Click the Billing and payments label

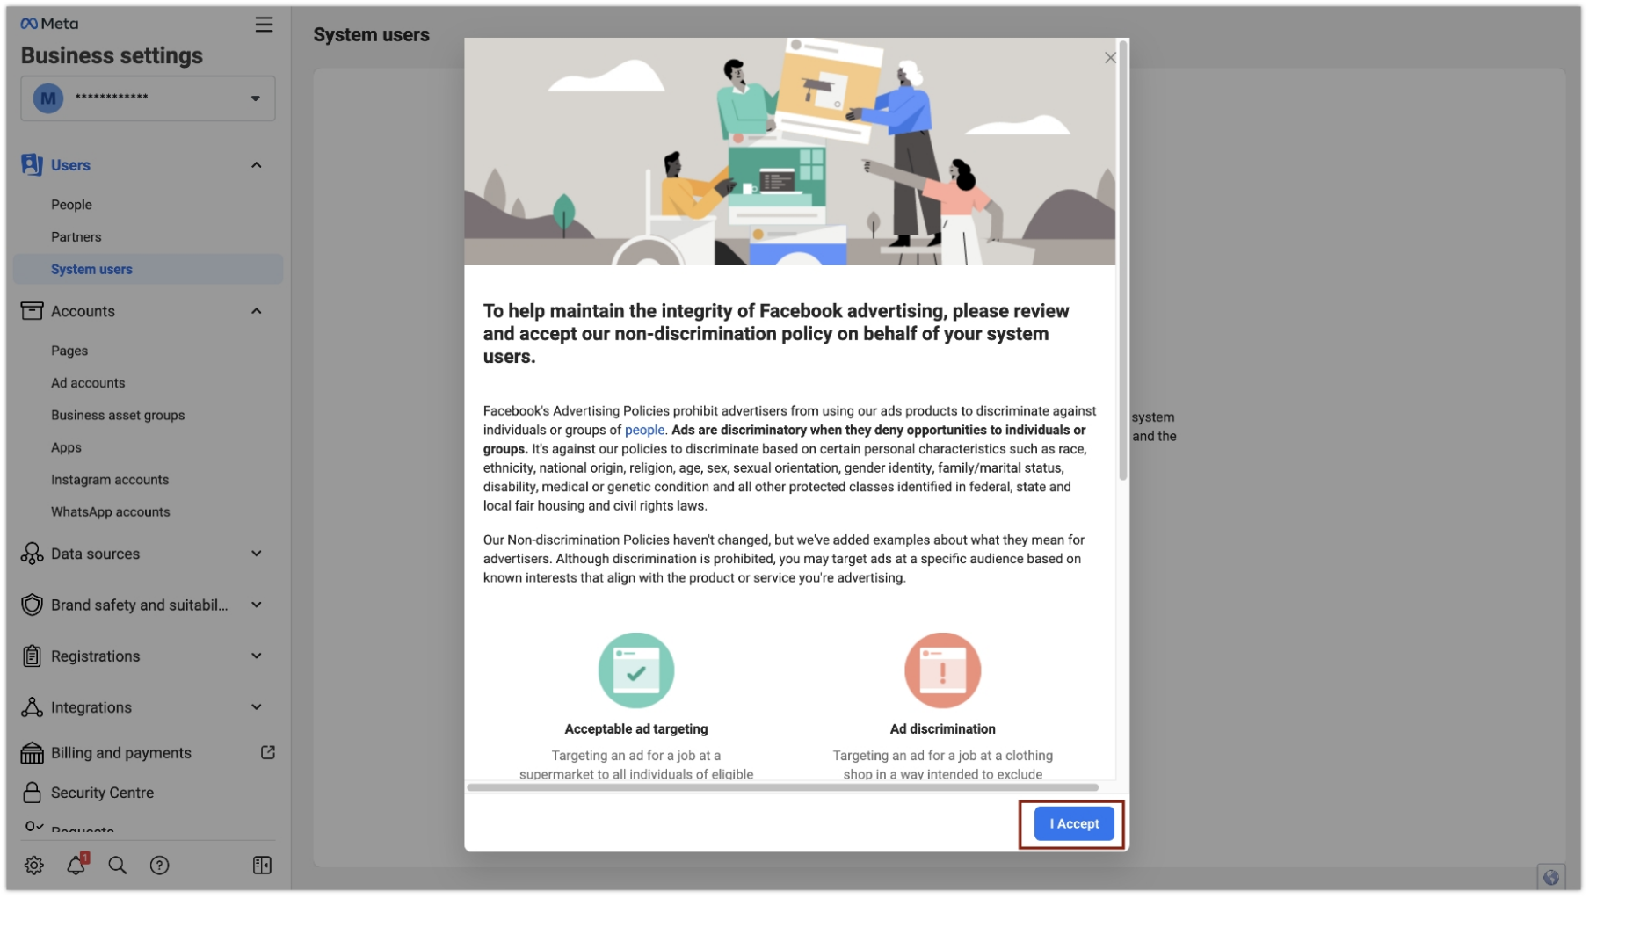coord(121,753)
